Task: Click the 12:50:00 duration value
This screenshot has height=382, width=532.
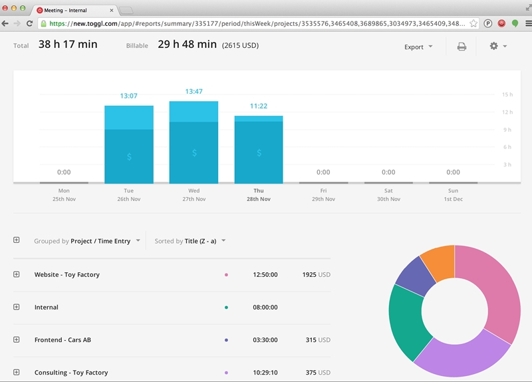Action: point(265,274)
